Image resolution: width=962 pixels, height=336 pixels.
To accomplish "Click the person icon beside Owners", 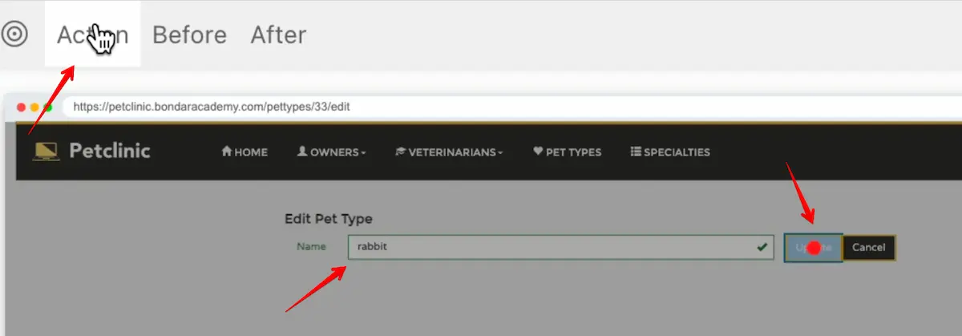I will pos(302,152).
